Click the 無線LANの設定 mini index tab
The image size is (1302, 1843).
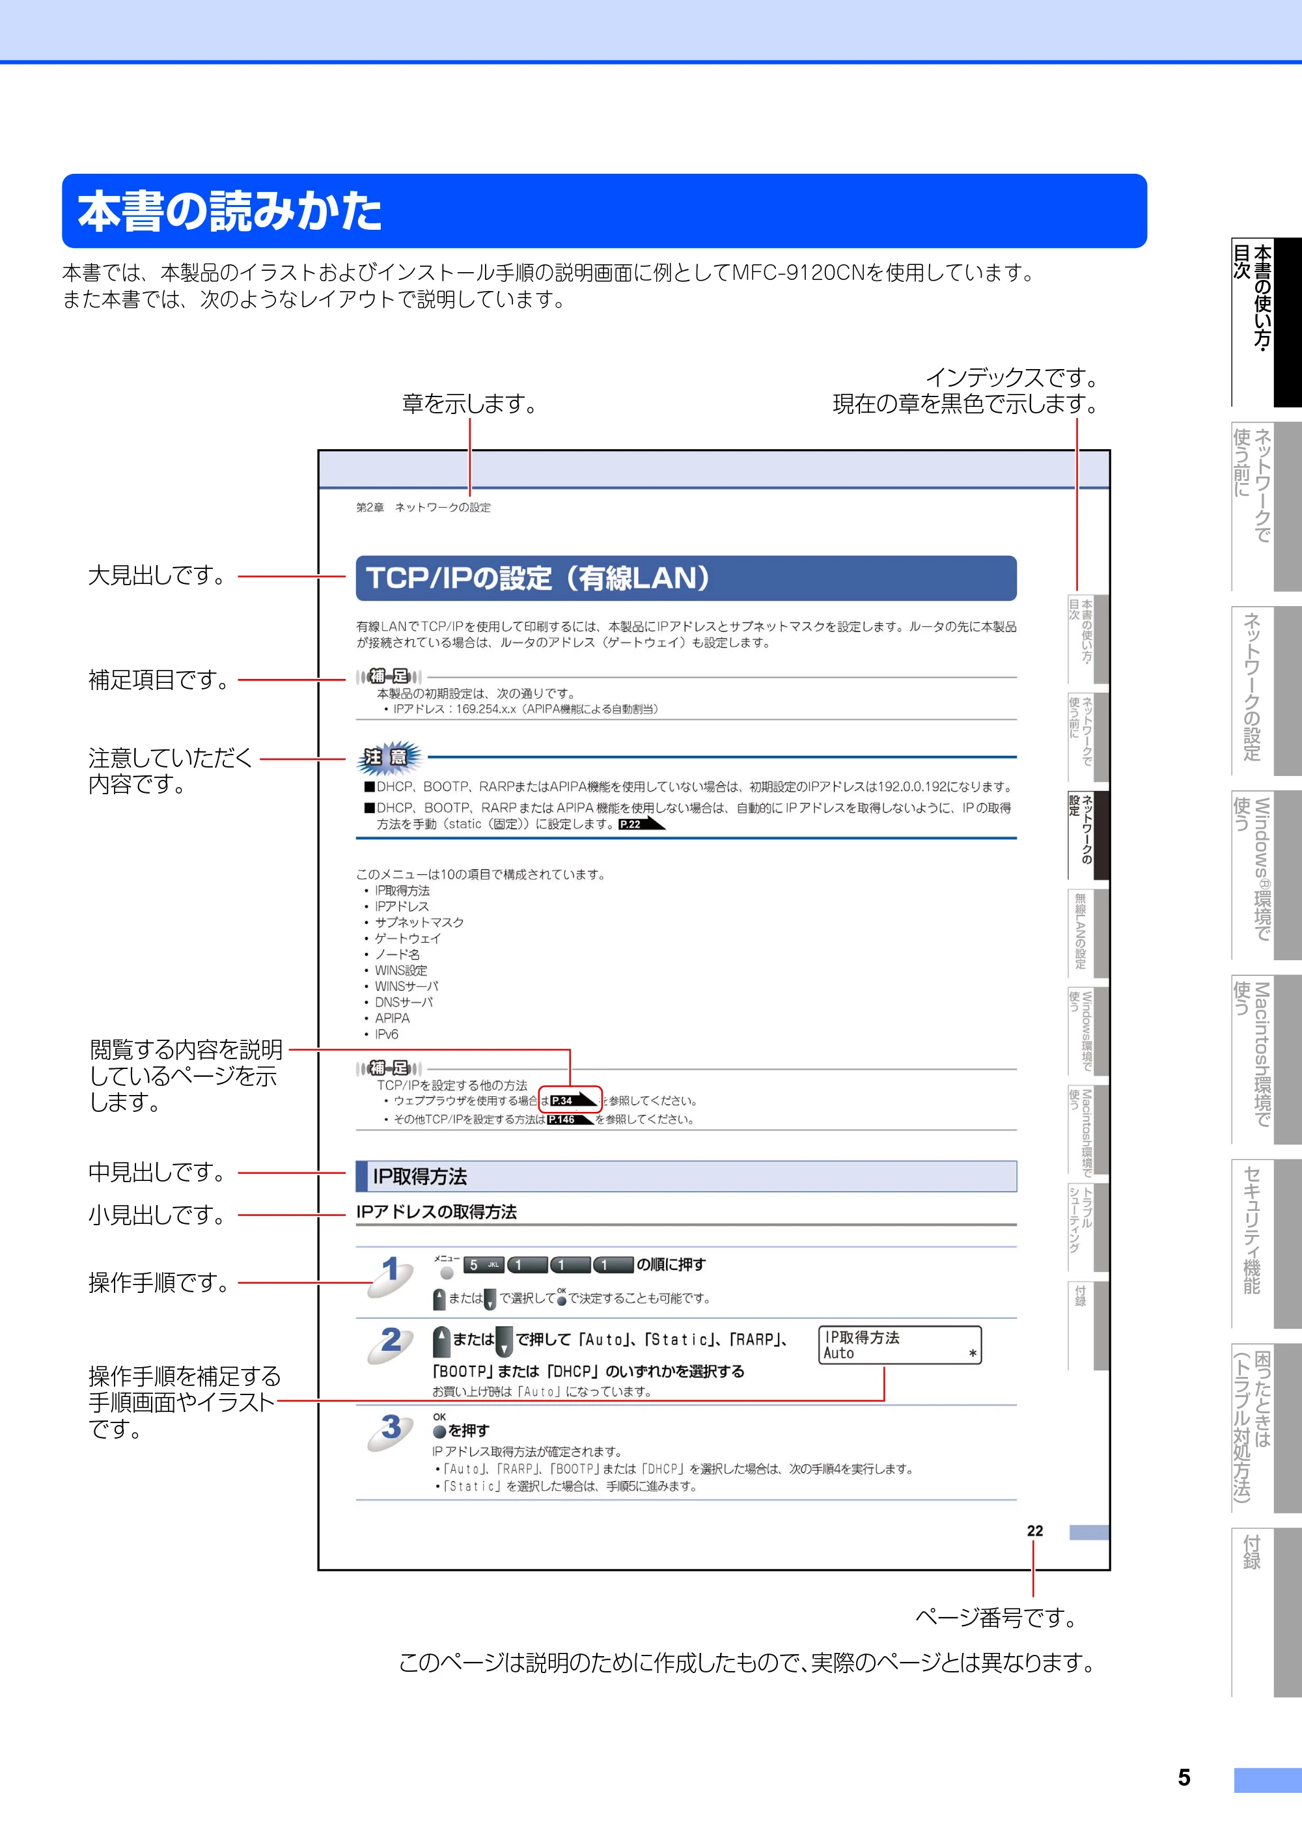[1088, 933]
